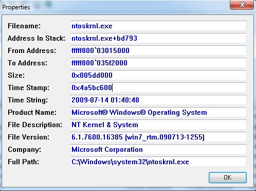Click the Full Path field
This screenshot has height=191, width=256.
(x=158, y=162)
